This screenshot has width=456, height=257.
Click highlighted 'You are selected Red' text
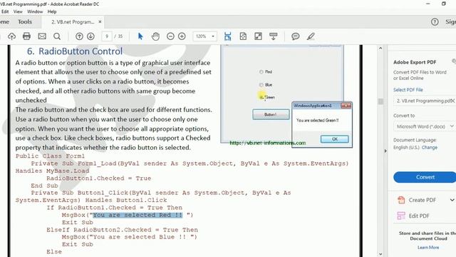(x=138, y=215)
